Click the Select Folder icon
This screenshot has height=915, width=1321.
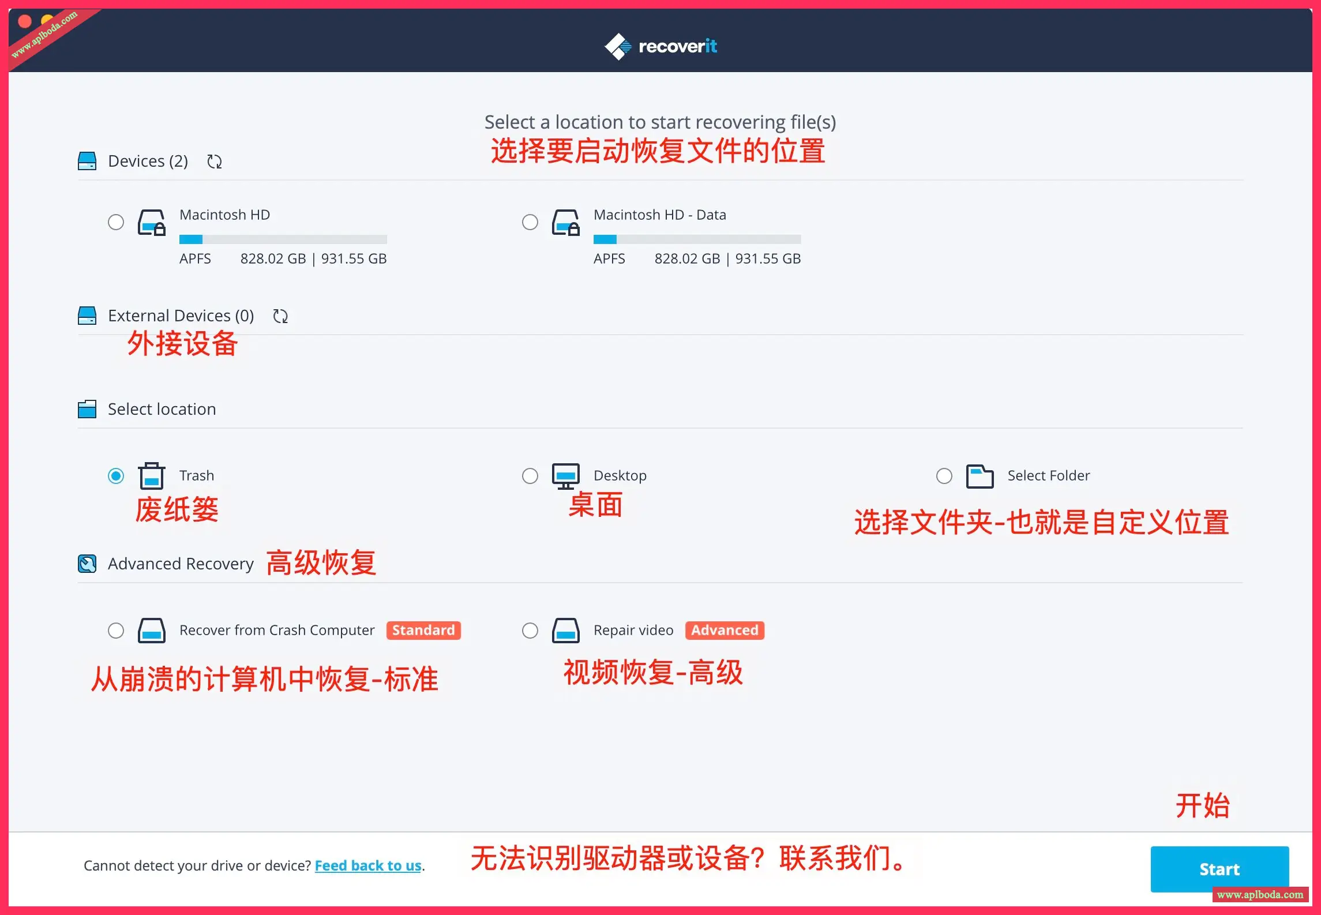(980, 477)
